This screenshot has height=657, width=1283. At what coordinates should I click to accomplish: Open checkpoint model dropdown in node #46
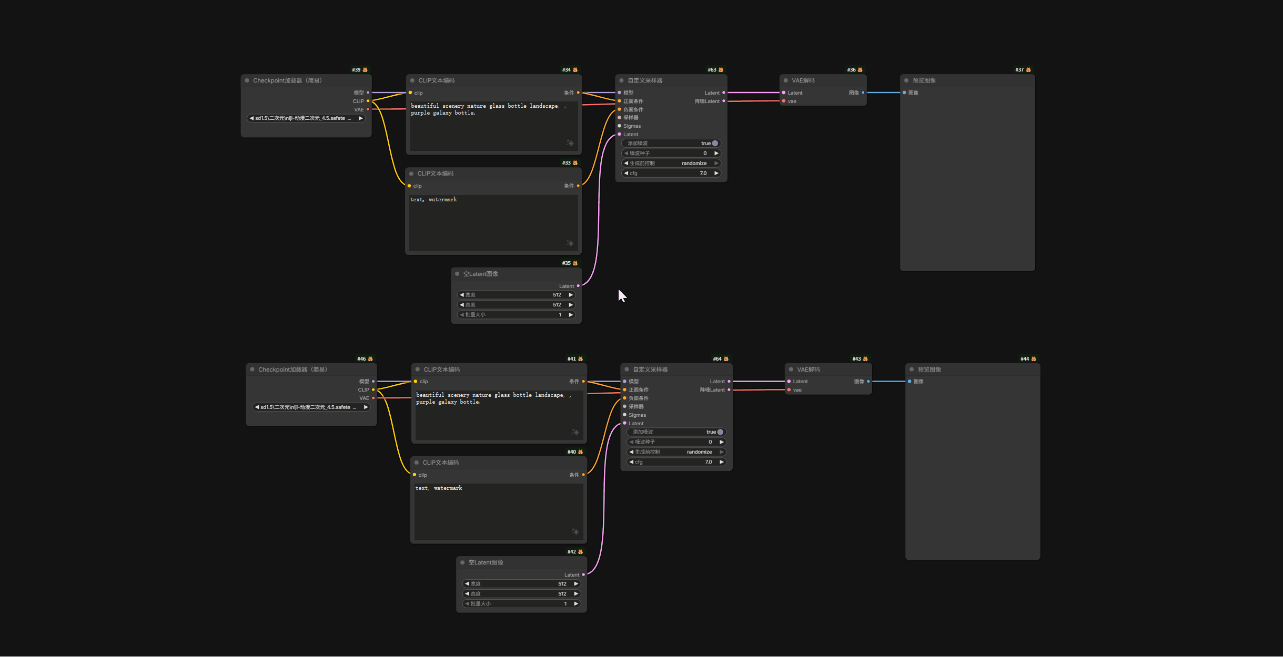coord(311,407)
